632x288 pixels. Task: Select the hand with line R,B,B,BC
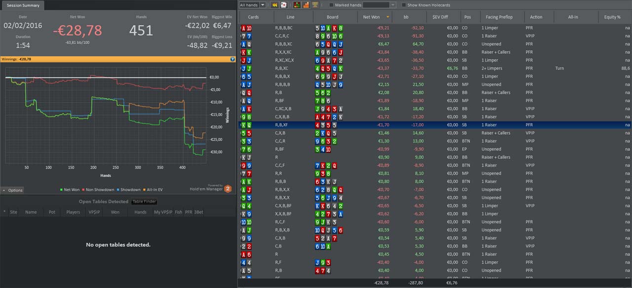click(434, 28)
